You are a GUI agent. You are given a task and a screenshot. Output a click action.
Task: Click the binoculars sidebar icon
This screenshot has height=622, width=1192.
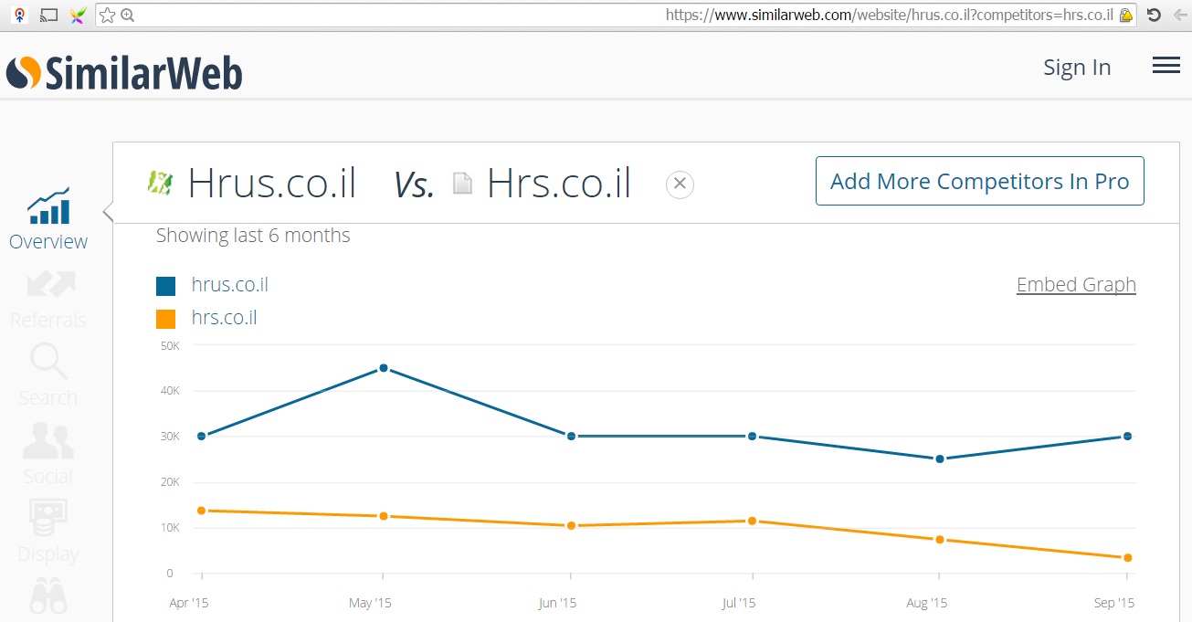[x=48, y=596]
